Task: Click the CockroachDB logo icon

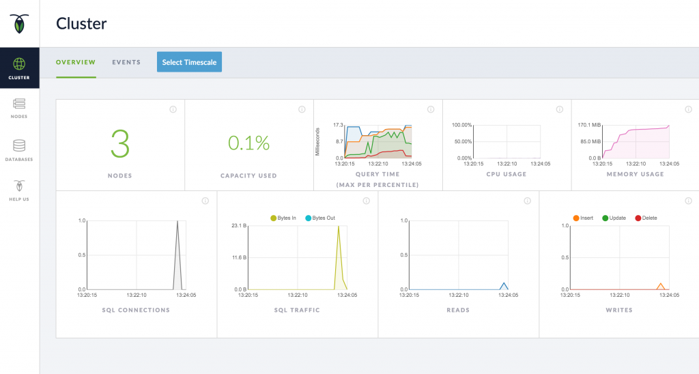Action: click(19, 24)
